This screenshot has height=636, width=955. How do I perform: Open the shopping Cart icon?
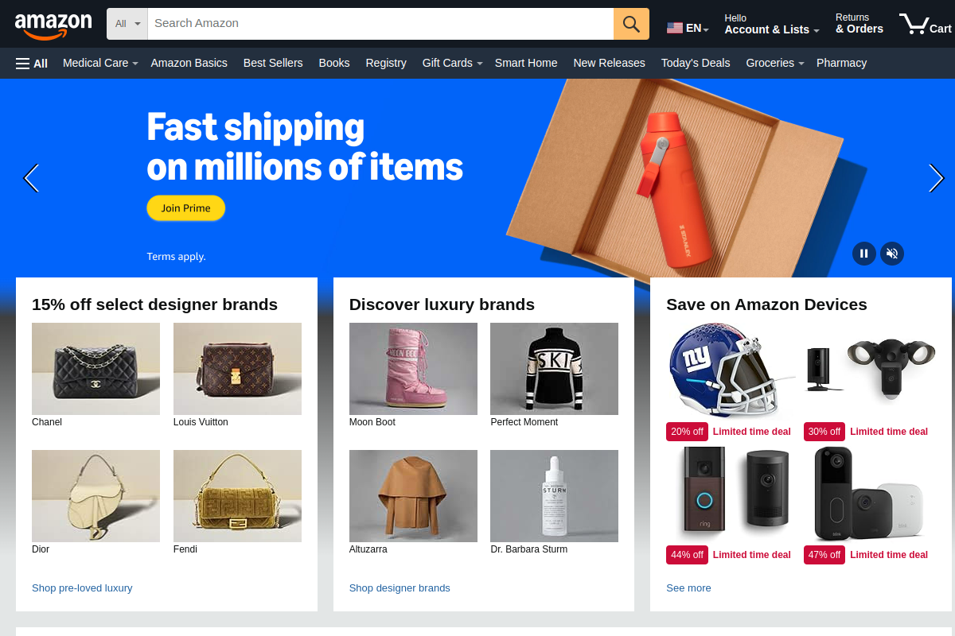coord(925,24)
